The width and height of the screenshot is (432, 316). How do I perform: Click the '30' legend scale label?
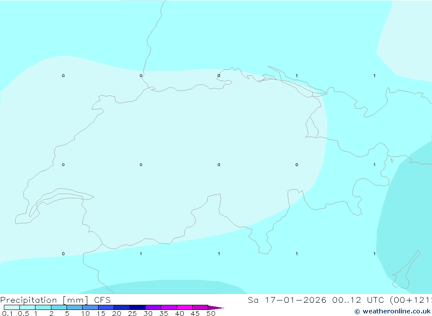(148, 313)
